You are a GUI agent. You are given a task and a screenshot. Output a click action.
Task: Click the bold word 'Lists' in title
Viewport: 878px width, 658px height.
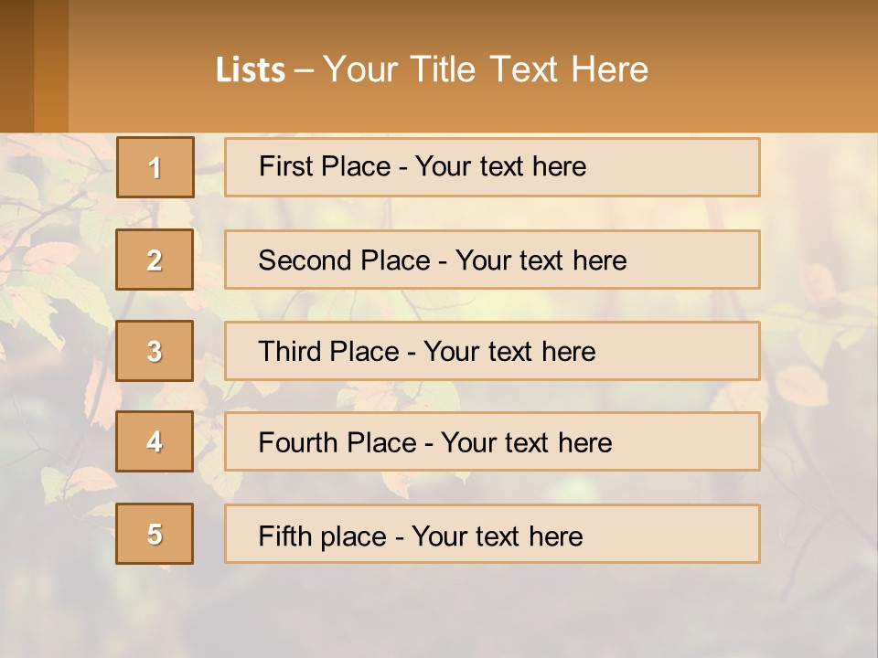pyautogui.click(x=250, y=69)
